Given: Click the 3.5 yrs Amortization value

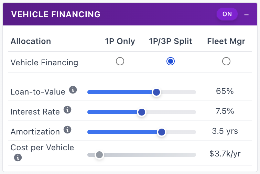Looking at the screenshot, I should [225, 131].
